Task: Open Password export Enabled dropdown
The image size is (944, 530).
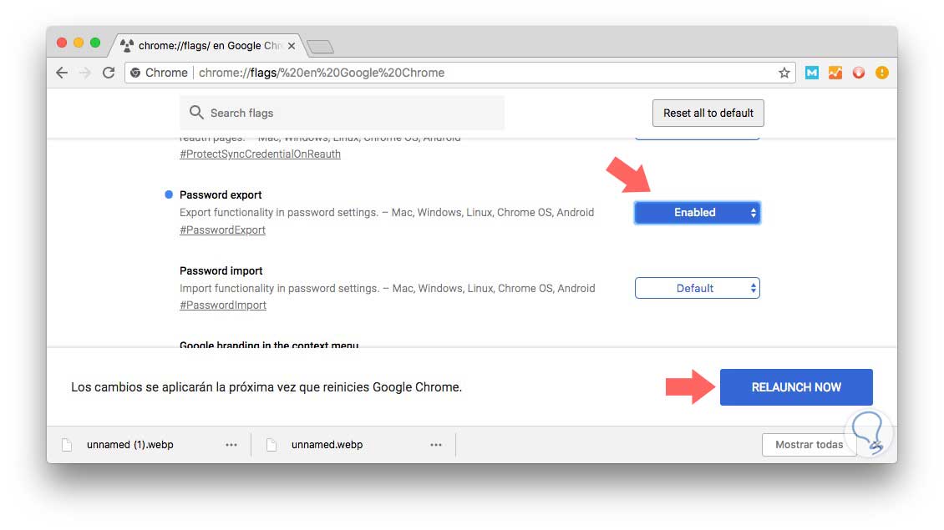Action: click(698, 213)
